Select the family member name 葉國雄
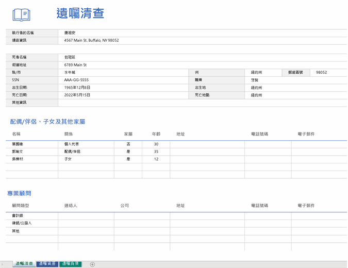 (18, 144)
